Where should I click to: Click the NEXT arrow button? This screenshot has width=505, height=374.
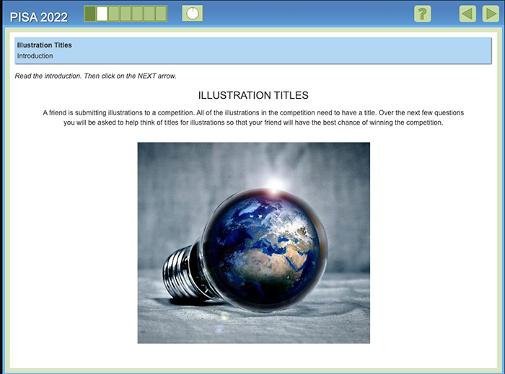click(490, 14)
